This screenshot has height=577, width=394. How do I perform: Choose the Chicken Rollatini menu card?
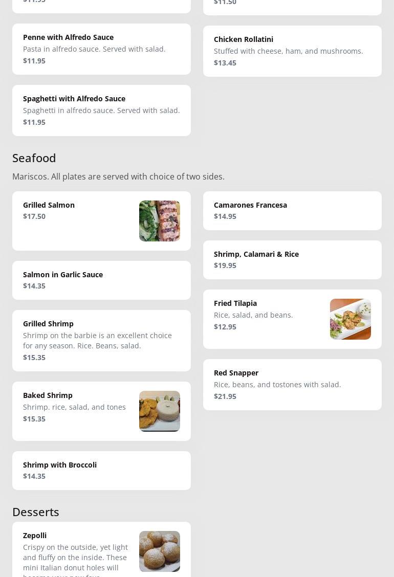(x=292, y=51)
